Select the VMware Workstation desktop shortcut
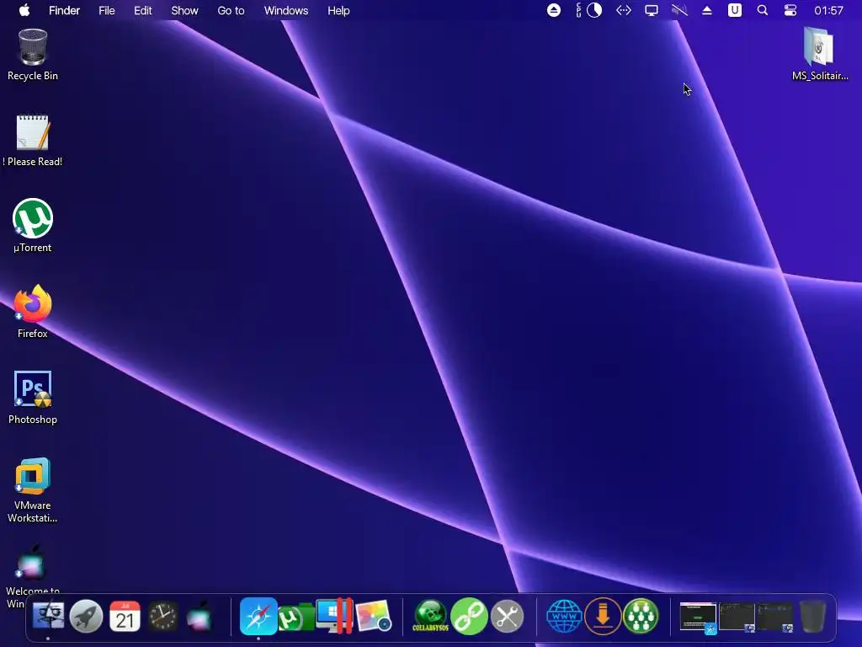The height and width of the screenshot is (647, 862). tap(33, 489)
